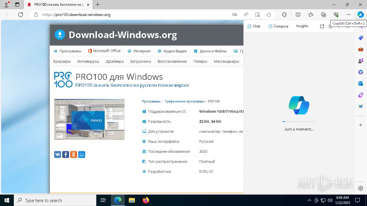Image resolution: width=367 pixels, height=206 pixels.
Task: Click the Программы breadcrumb link
Action: [151, 101]
